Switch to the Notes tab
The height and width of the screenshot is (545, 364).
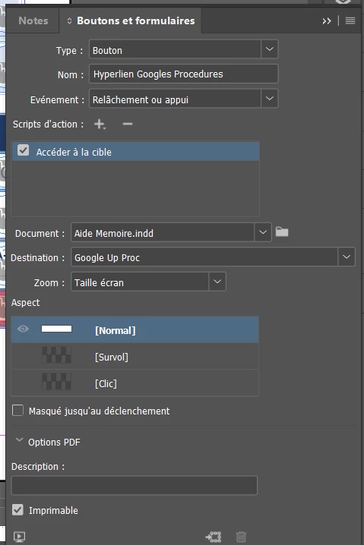coord(33,20)
